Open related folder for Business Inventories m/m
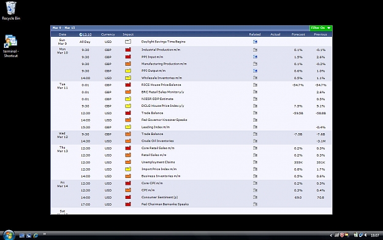Screen dimensions: 383x240 (255, 176)
